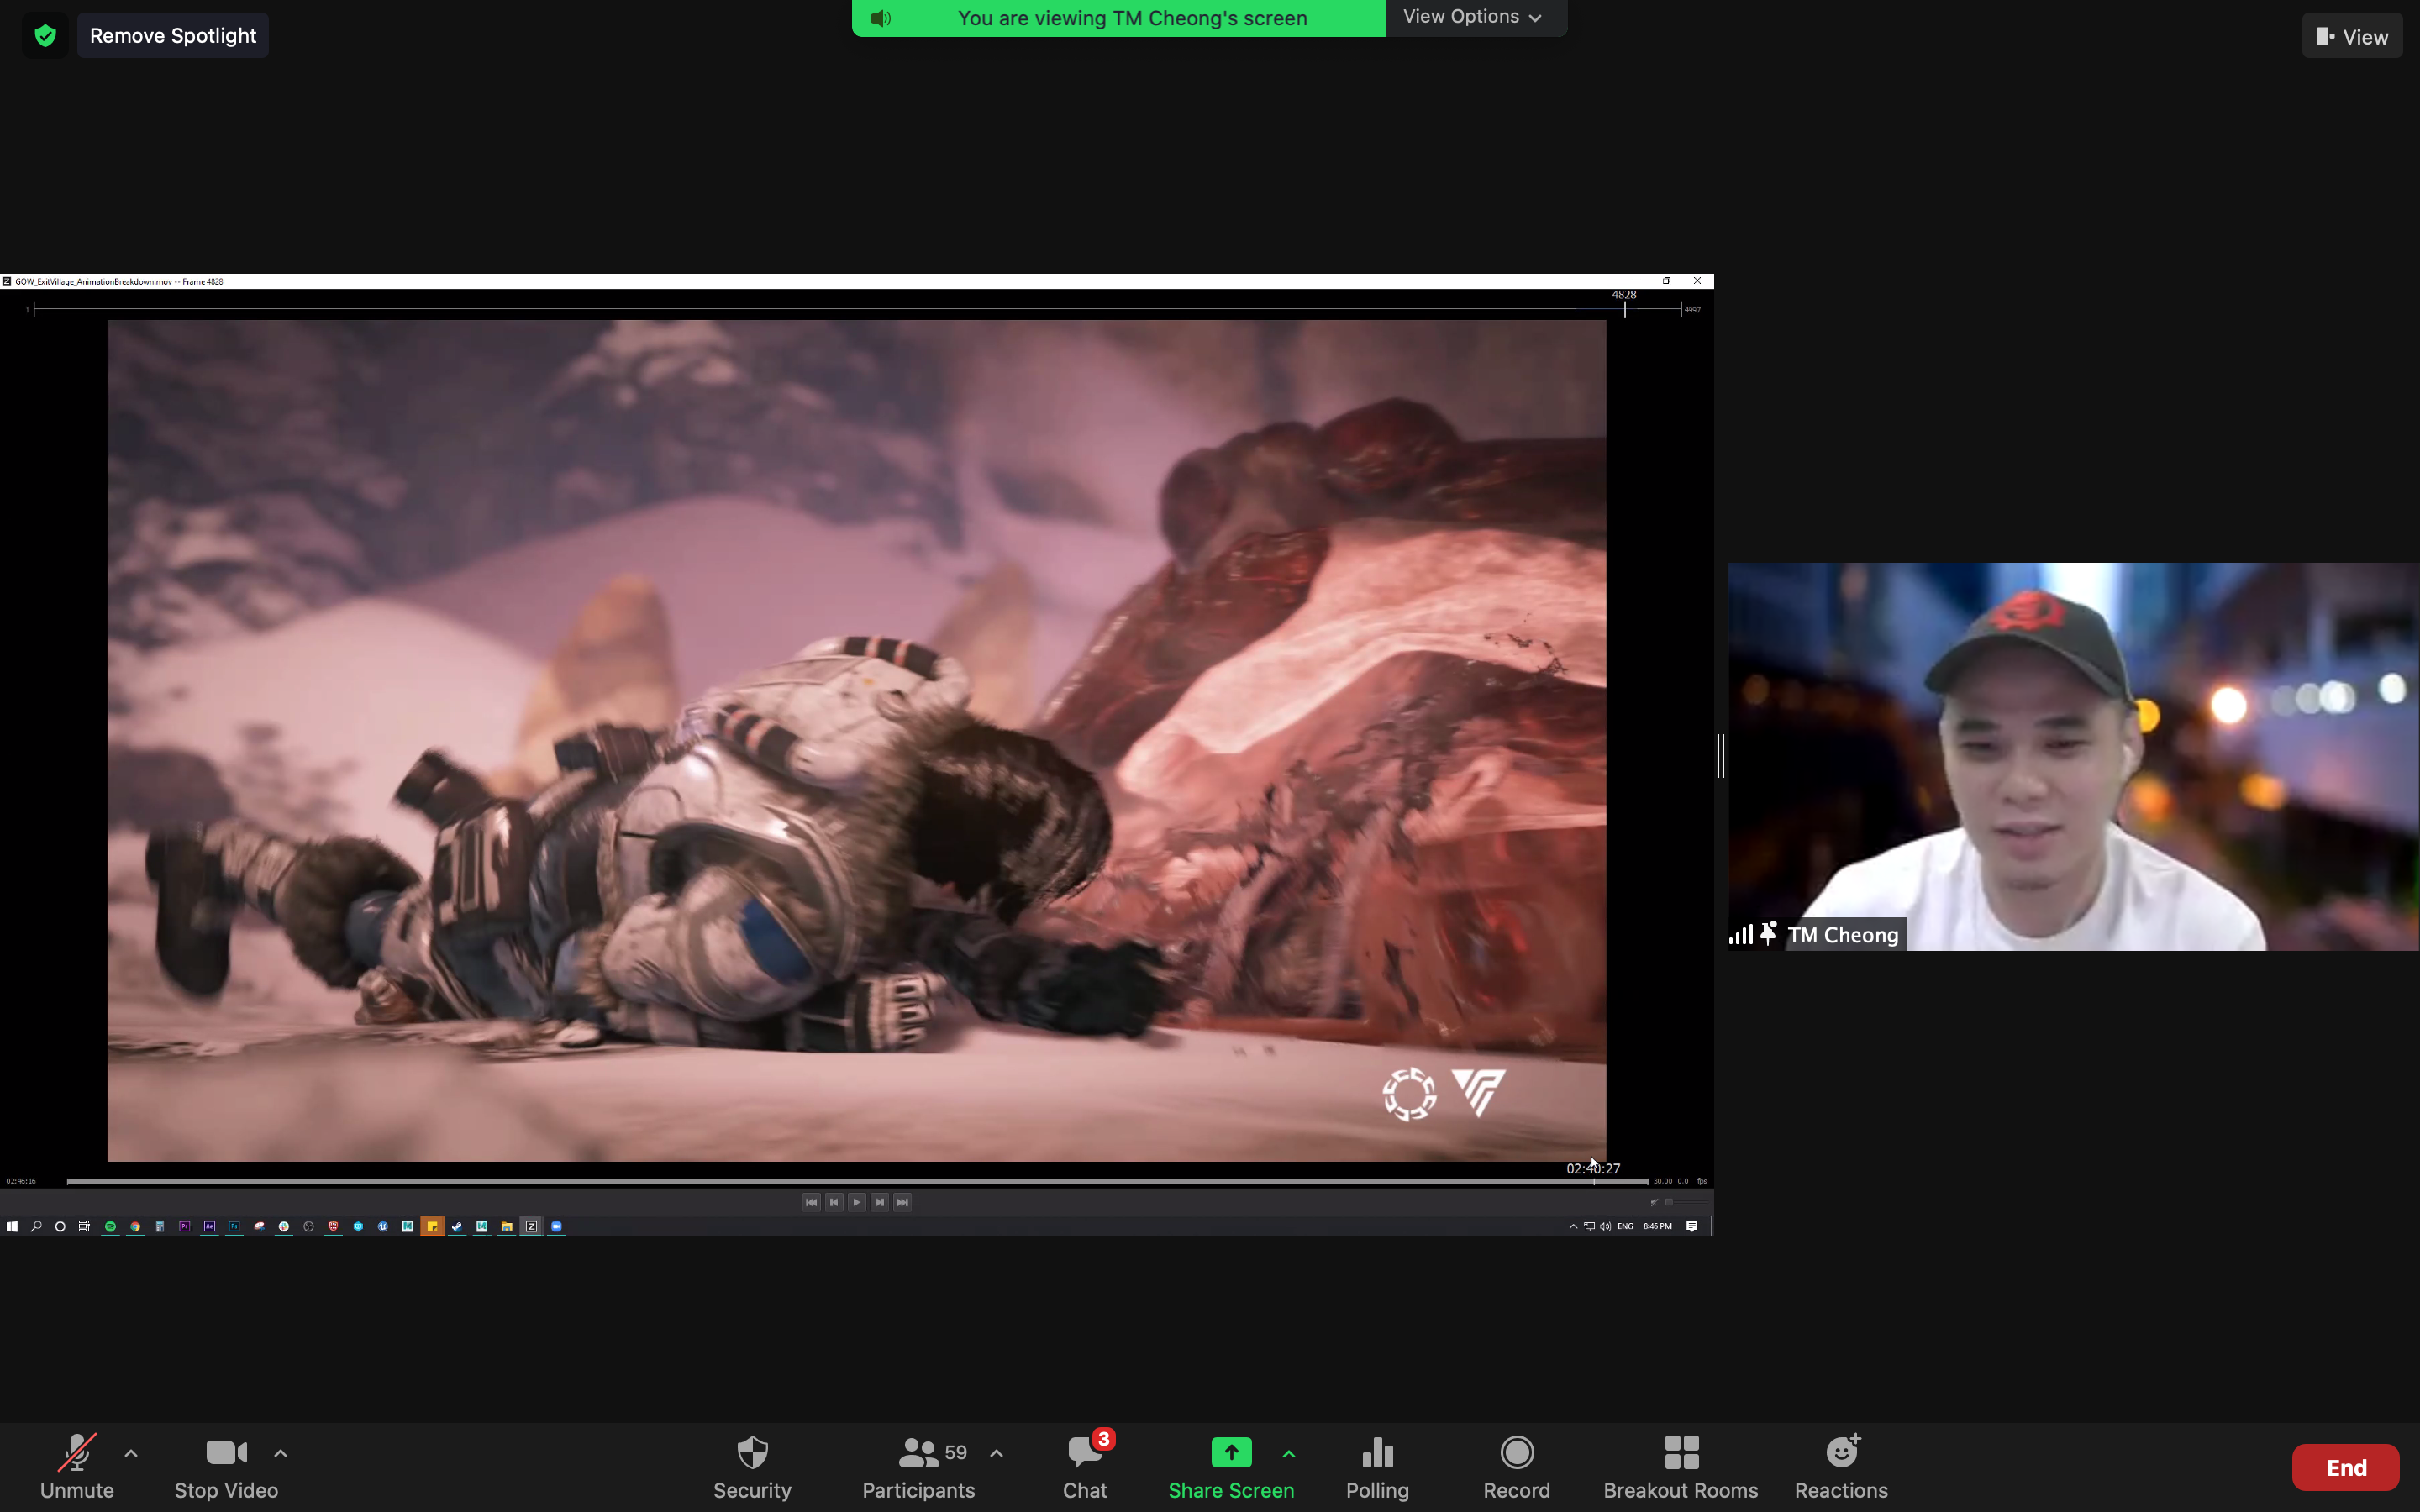Image resolution: width=2420 pixels, height=1512 pixels.
Task: Toggle the mute icon in the shared video player
Action: pyautogui.click(x=1654, y=1202)
